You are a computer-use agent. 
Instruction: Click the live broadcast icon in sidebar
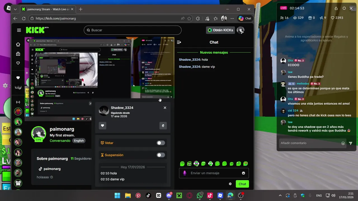click(x=18, y=102)
